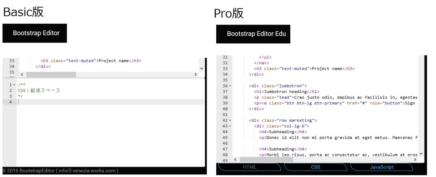Click line number 33 in Basic editor gutter

pyautogui.click(x=11, y=61)
